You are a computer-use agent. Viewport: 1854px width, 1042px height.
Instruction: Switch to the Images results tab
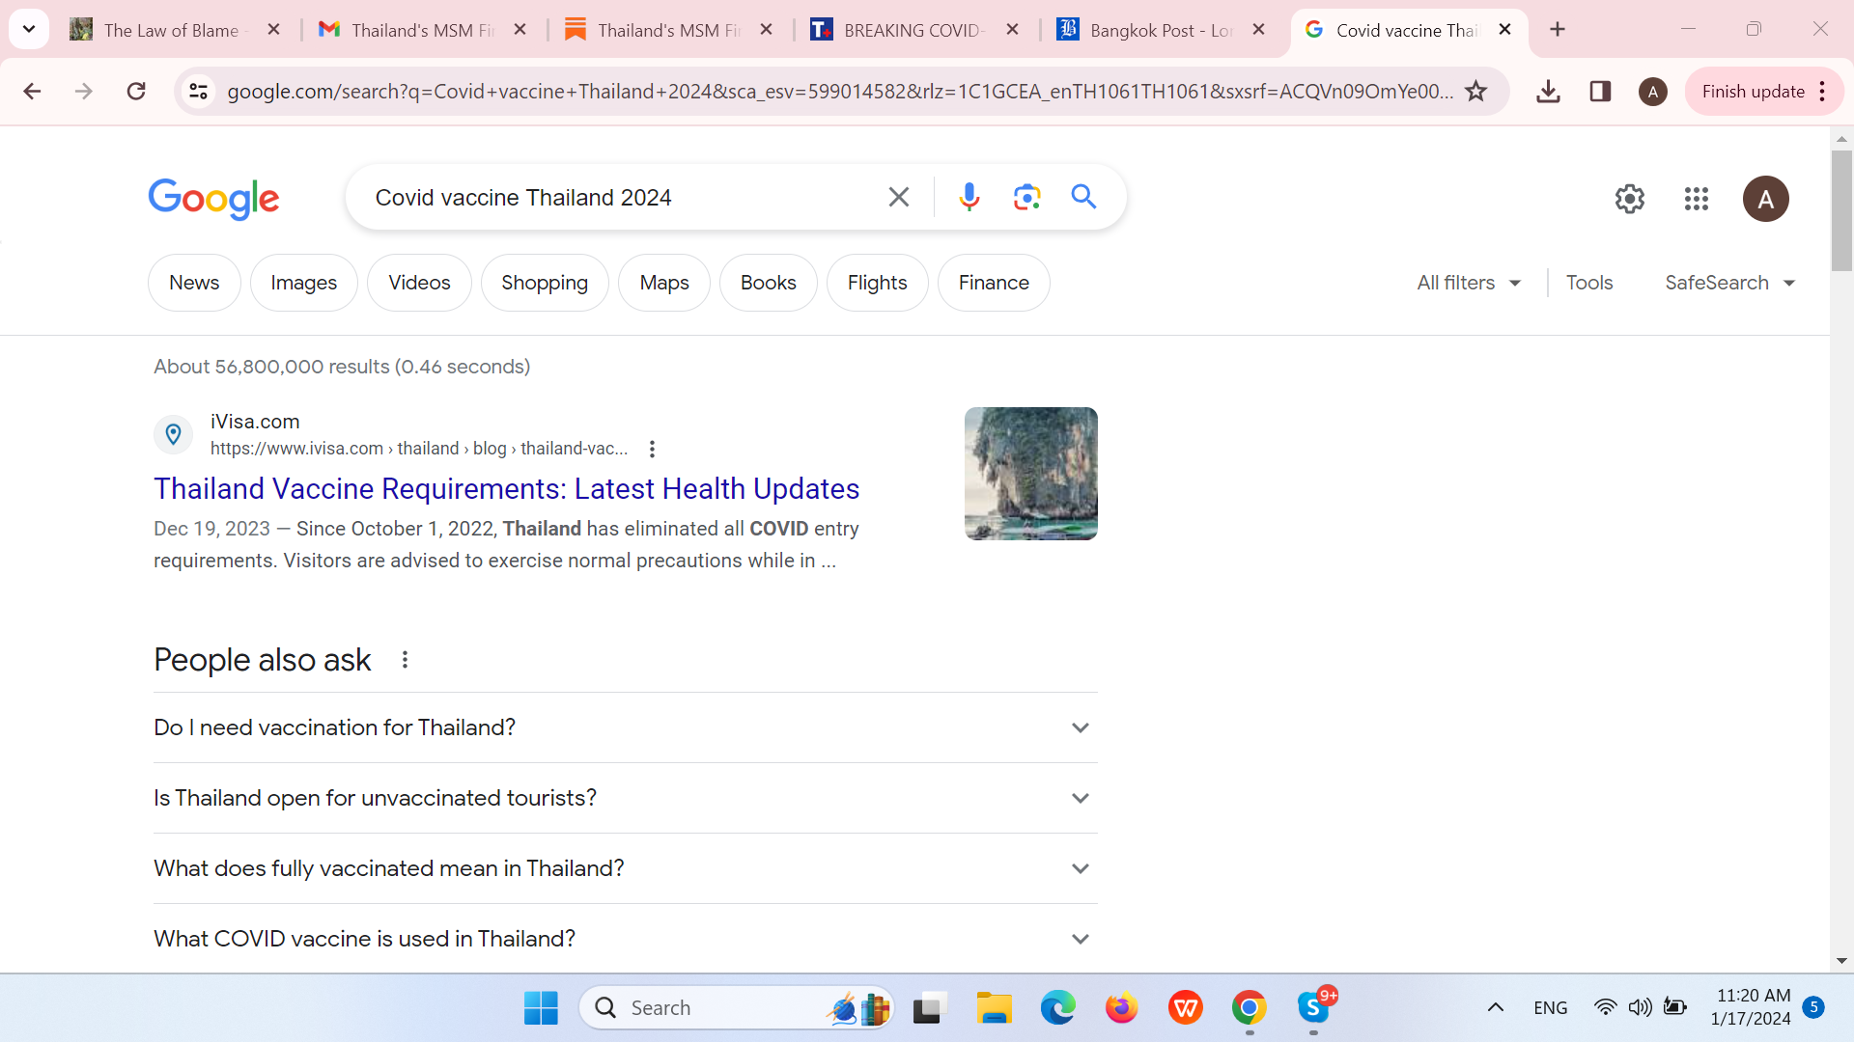[x=303, y=283]
